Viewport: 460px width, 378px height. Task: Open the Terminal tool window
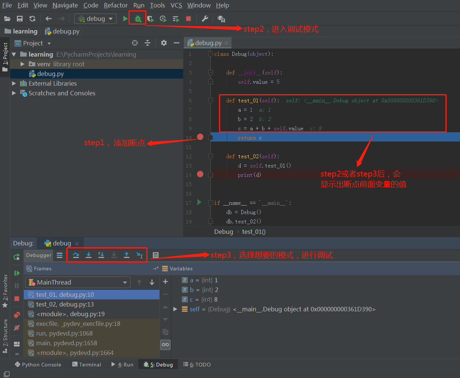pyautogui.click(x=87, y=365)
